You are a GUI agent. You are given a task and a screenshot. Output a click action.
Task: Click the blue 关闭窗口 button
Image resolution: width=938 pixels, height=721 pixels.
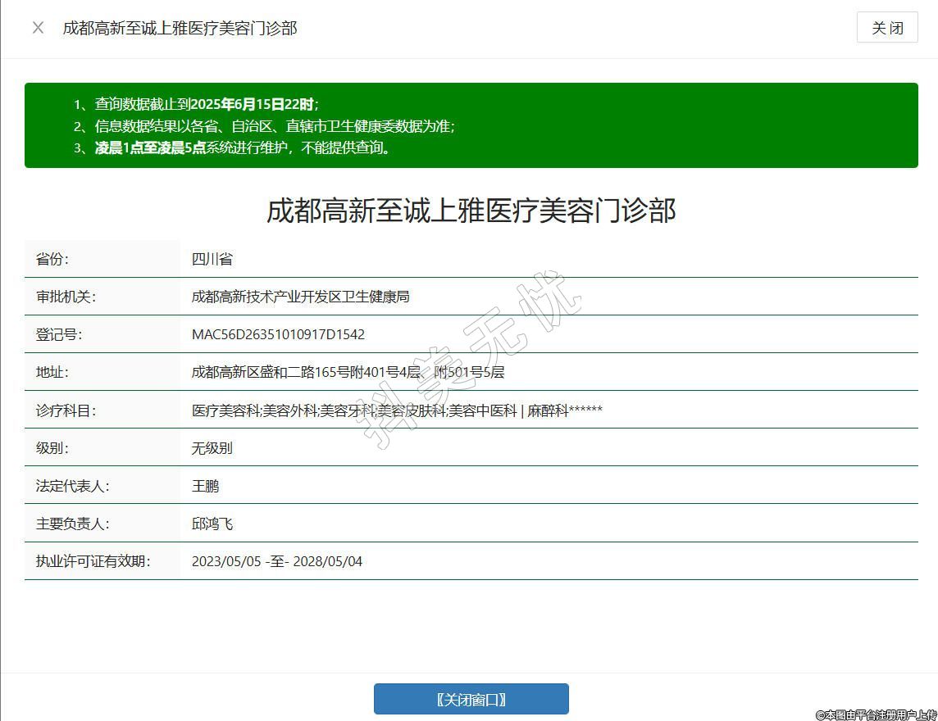click(471, 699)
